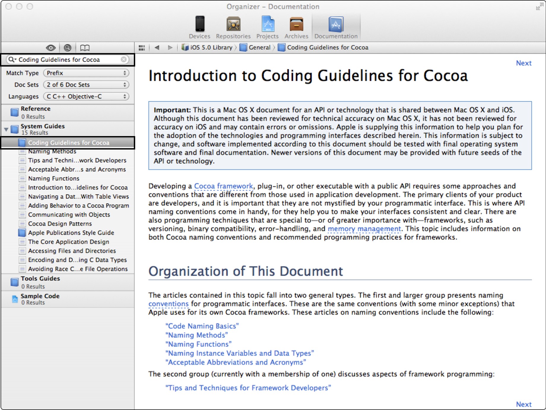Image resolution: width=546 pixels, height=410 pixels.
Task: Select the Documentation toolbar icon
Action: (x=336, y=27)
